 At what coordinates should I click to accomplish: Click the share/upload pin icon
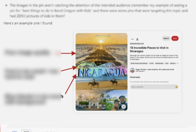click(137, 39)
